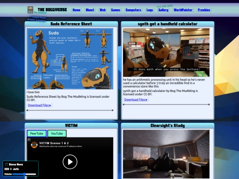This screenshot has width=239, height=179.
Task: Click the Bossa Nova track title
Action: (x=16, y=164)
